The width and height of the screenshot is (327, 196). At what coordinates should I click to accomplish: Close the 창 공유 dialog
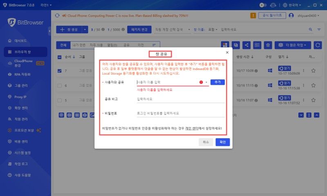227,53
